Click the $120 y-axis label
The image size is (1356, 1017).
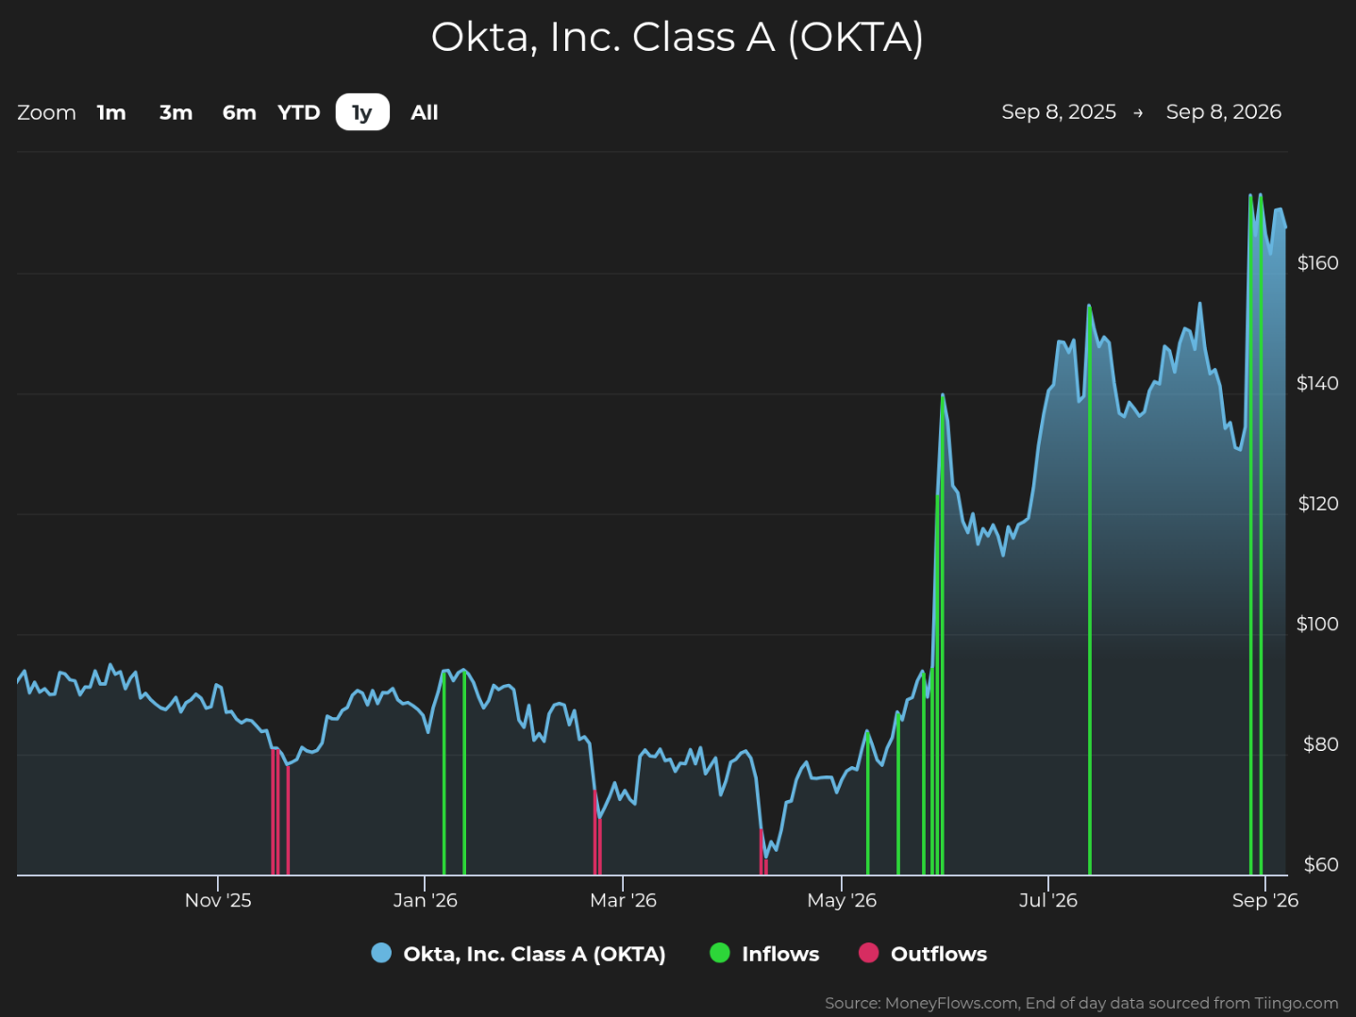pyautogui.click(x=1317, y=504)
